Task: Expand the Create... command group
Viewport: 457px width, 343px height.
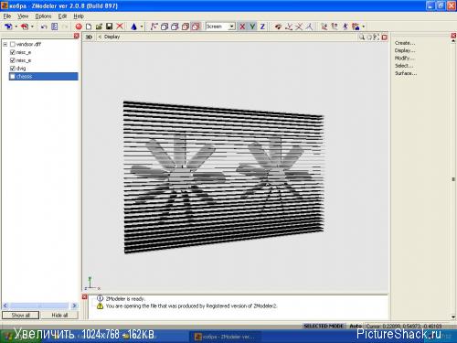Action: point(405,43)
